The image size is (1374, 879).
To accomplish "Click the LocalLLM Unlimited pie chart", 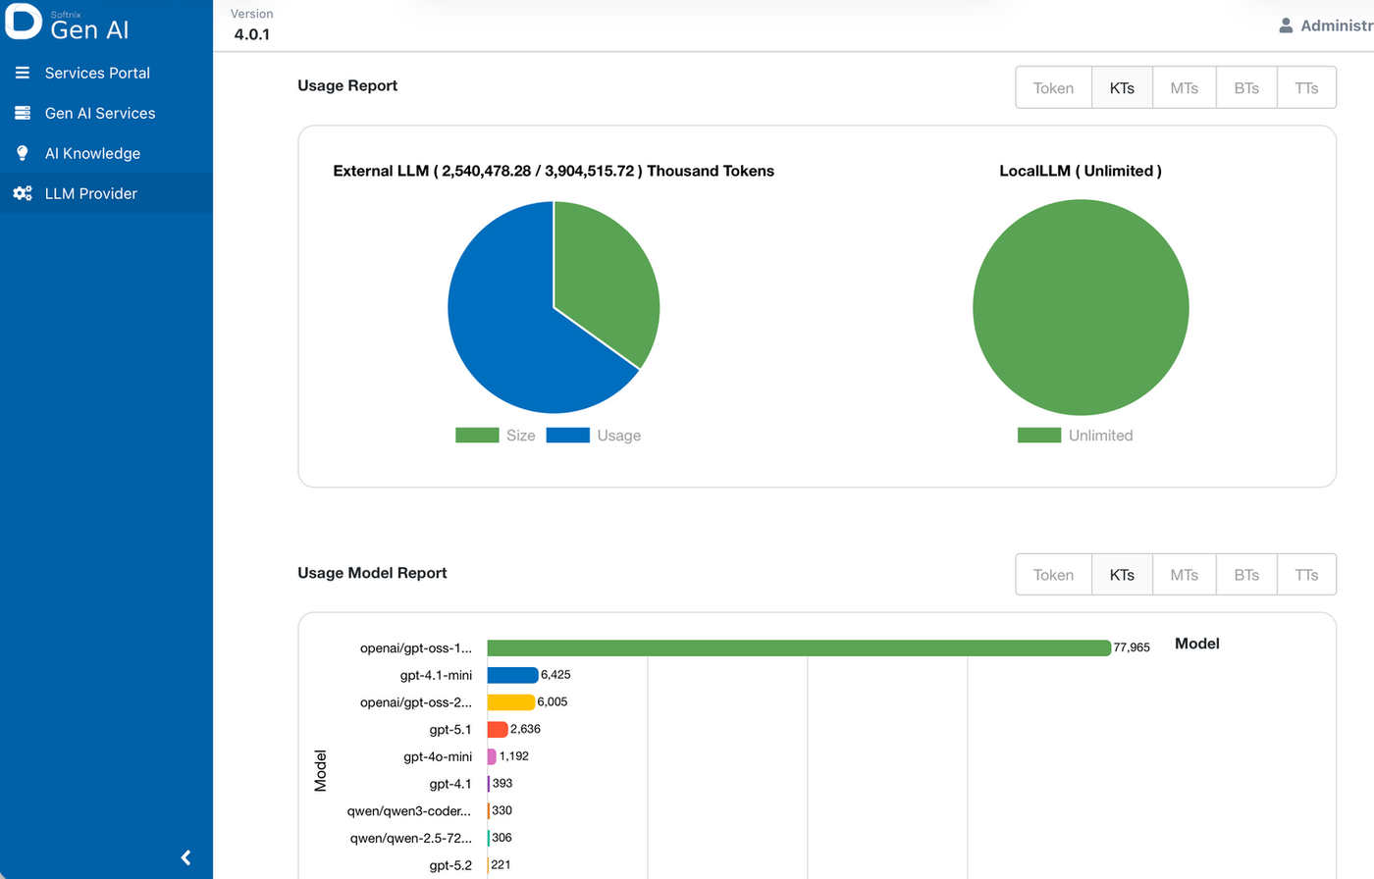I will [1081, 307].
